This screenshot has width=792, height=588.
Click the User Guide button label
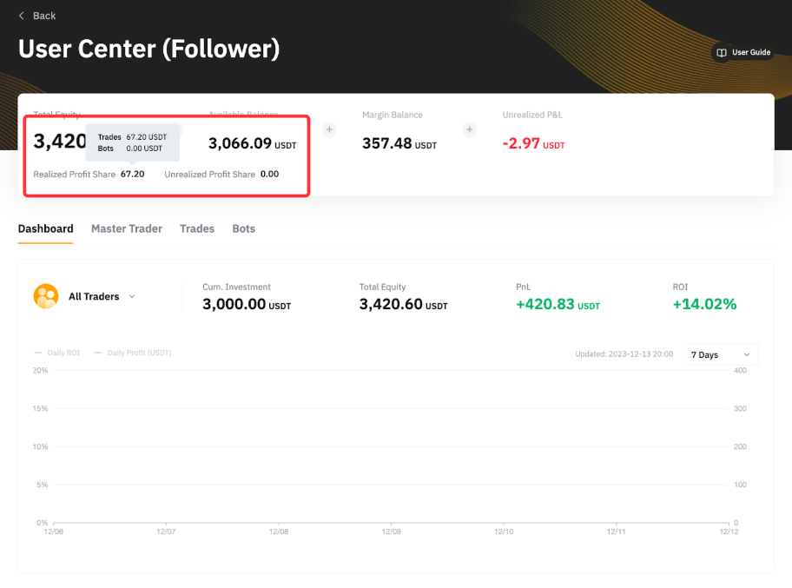[751, 53]
